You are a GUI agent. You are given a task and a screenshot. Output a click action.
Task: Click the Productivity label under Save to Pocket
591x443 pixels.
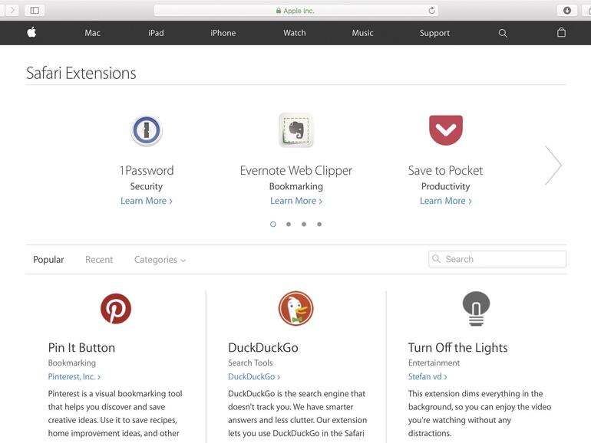[445, 187]
